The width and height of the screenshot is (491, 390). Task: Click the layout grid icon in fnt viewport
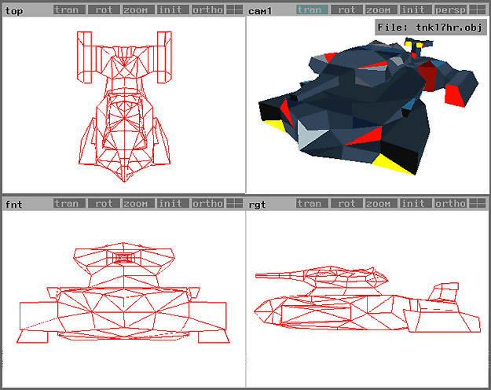(x=235, y=204)
